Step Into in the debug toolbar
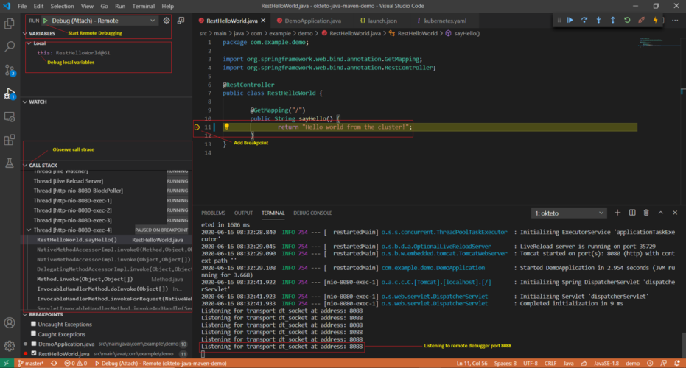 pos(598,20)
